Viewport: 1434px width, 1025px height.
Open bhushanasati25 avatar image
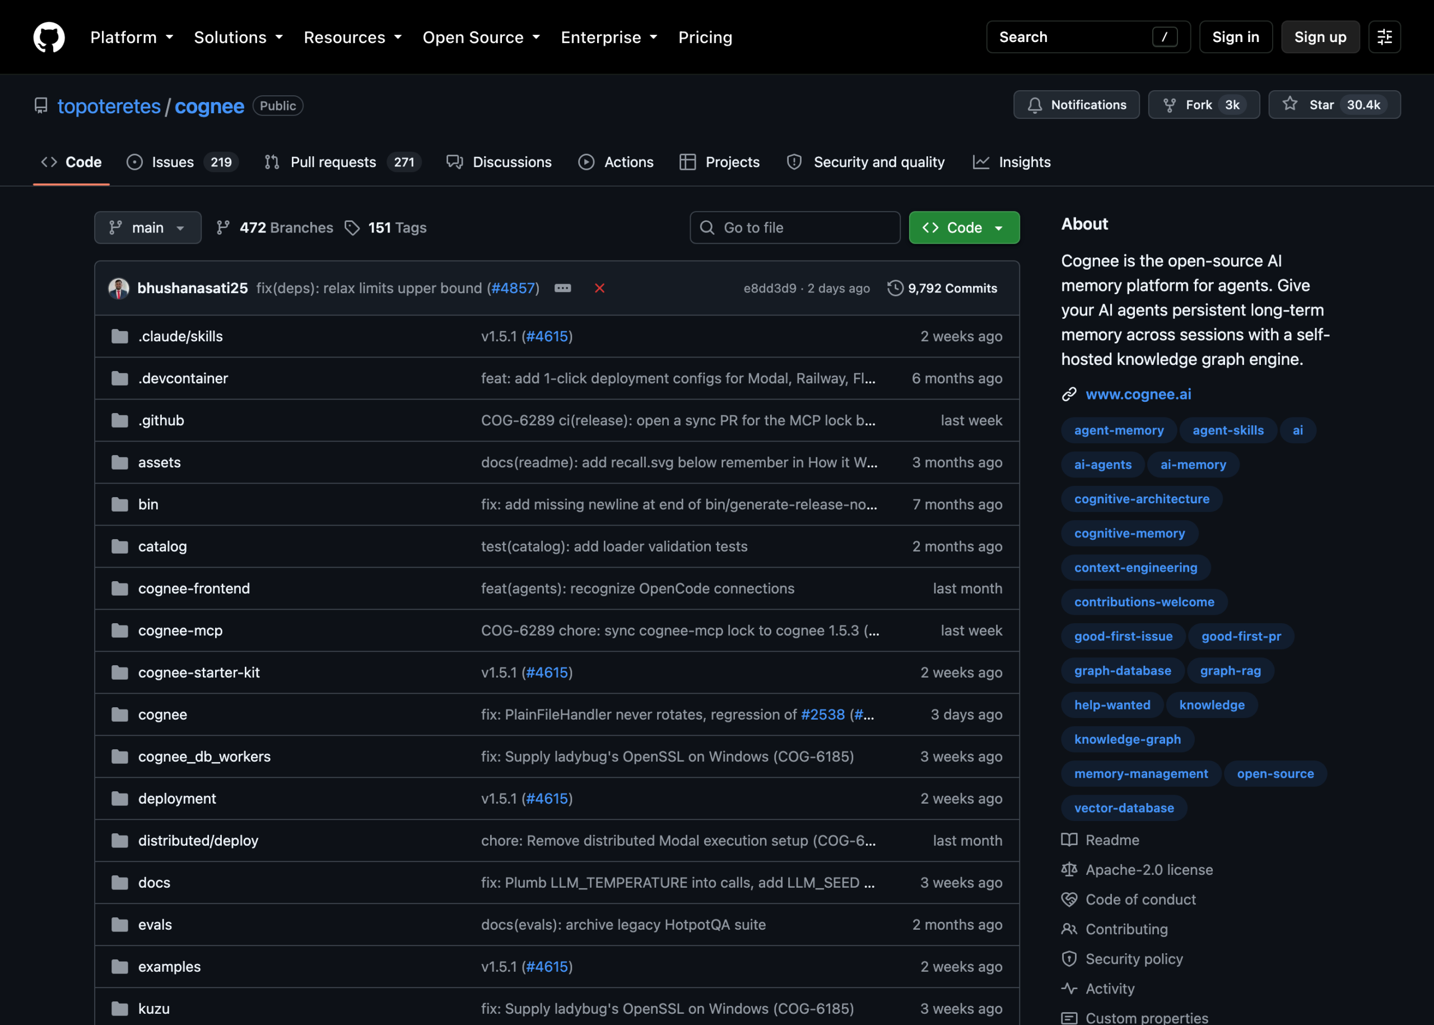tap(119, 289)
